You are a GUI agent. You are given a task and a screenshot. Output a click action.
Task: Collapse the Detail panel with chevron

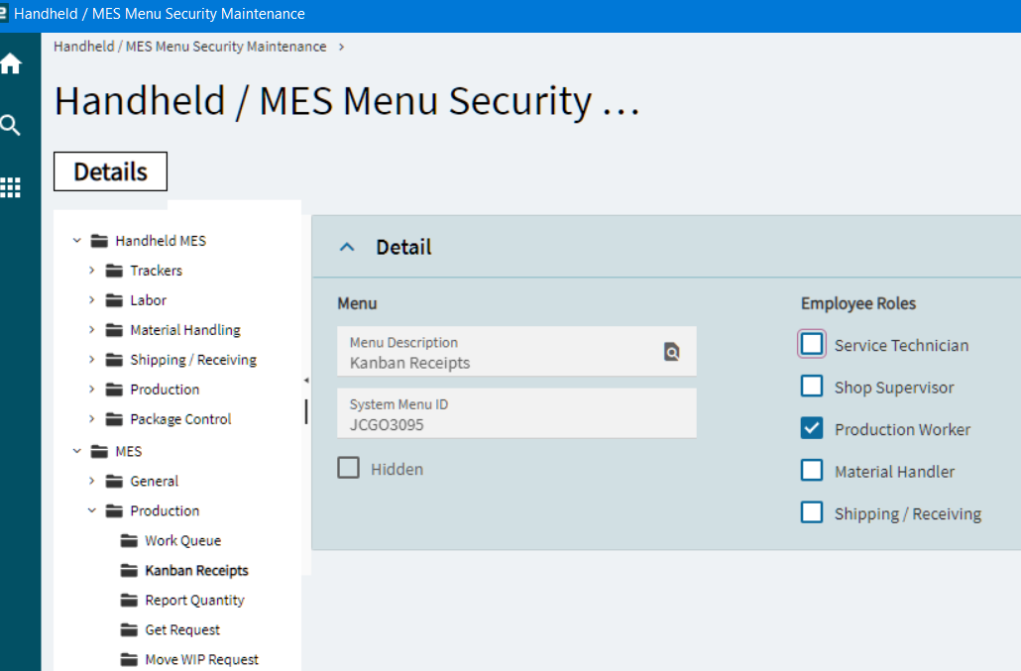[x=347, y=248]
